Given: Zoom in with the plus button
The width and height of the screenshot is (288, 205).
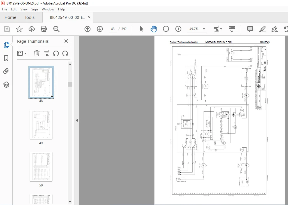Looking at the screenshot, I should pyautogui.click(x=178, y=29).
